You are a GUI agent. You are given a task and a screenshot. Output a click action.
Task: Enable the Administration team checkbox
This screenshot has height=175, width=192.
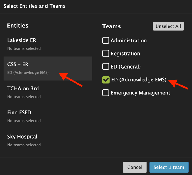(106, 40)
